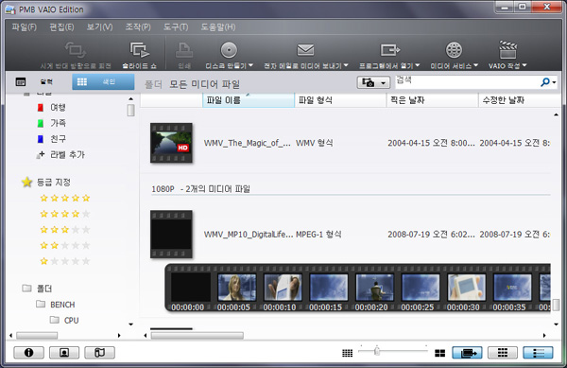Open the VAIO creation clapperboard icon
The image size is (567, 368).
coord(507,49)
